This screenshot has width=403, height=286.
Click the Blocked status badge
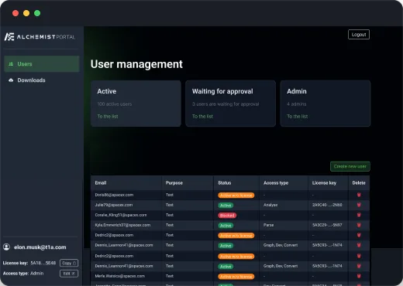pyautogui.click(x=227, y=216)
